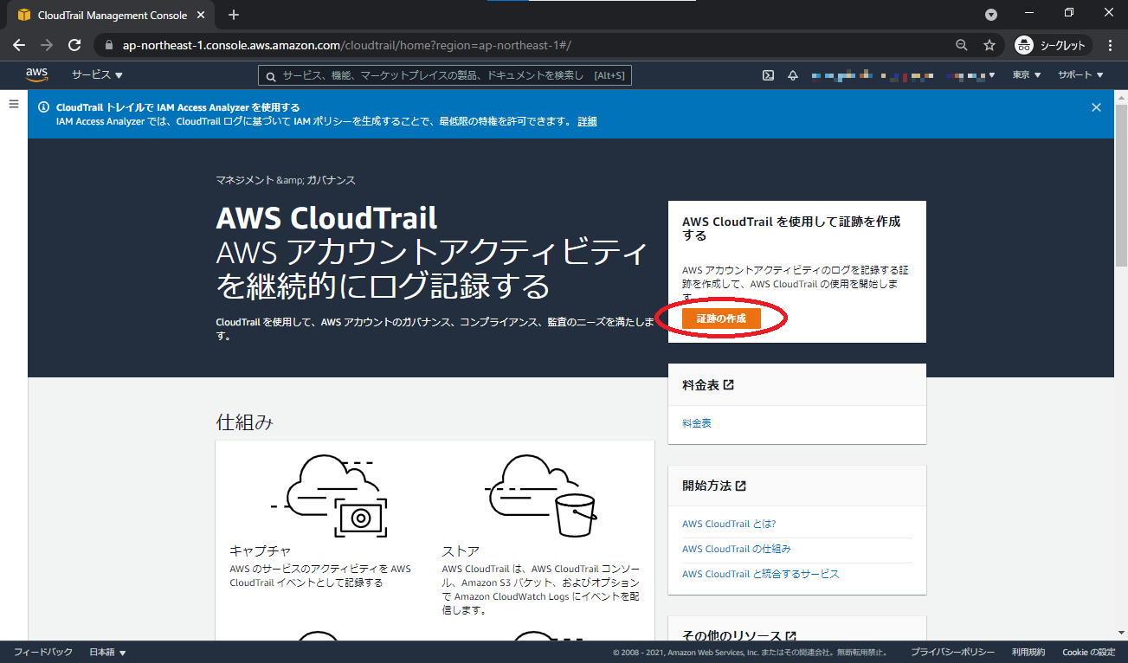Open the 開始方法 heading external link
The width and height of the screenshot is (1128, 663).
click(714, 486)
